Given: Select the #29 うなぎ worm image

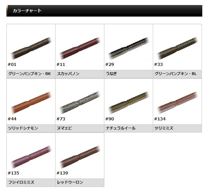Looking at the screenshot, I should coord(129,47).
